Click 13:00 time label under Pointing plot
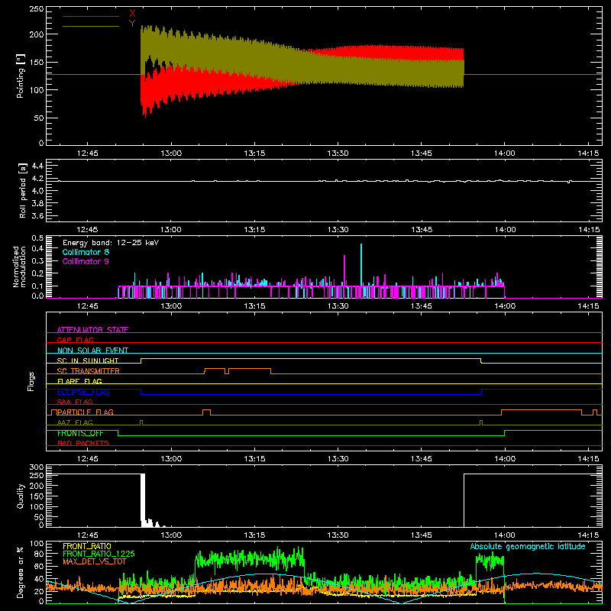611x611 pixels. point(171,154)
